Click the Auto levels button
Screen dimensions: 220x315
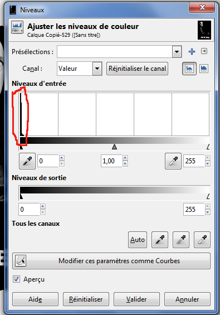138,240
